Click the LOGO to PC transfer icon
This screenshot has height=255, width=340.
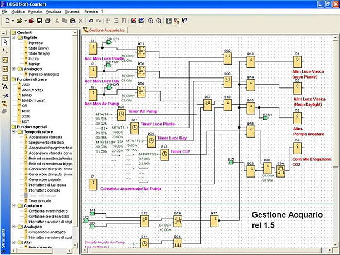(x=142, y=21)
